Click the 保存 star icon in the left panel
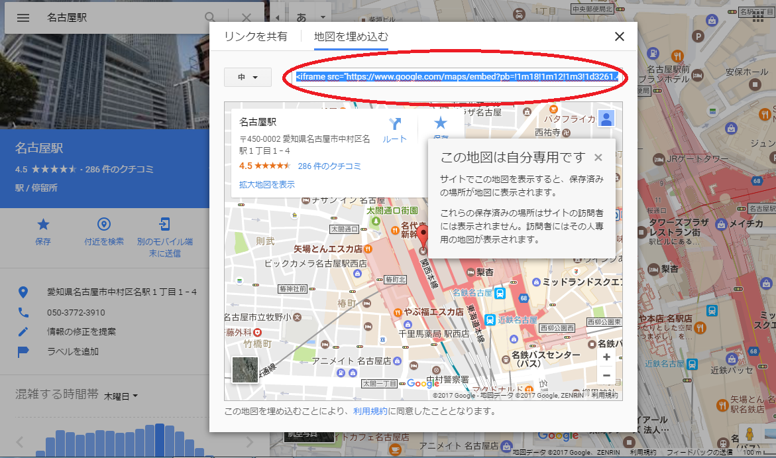The height and width of the screenshot is (458, 776). click(43, 224)
